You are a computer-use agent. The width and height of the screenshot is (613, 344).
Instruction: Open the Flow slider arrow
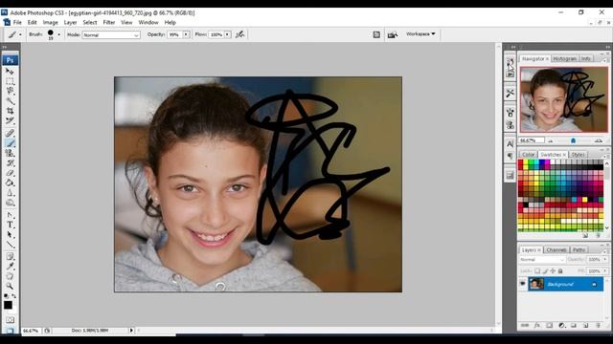(x=228, y=34)
